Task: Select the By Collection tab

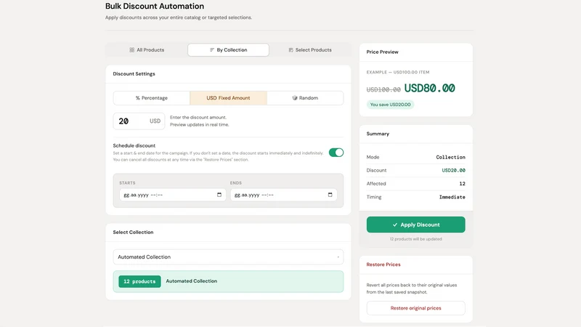Action: click(228, 49)
